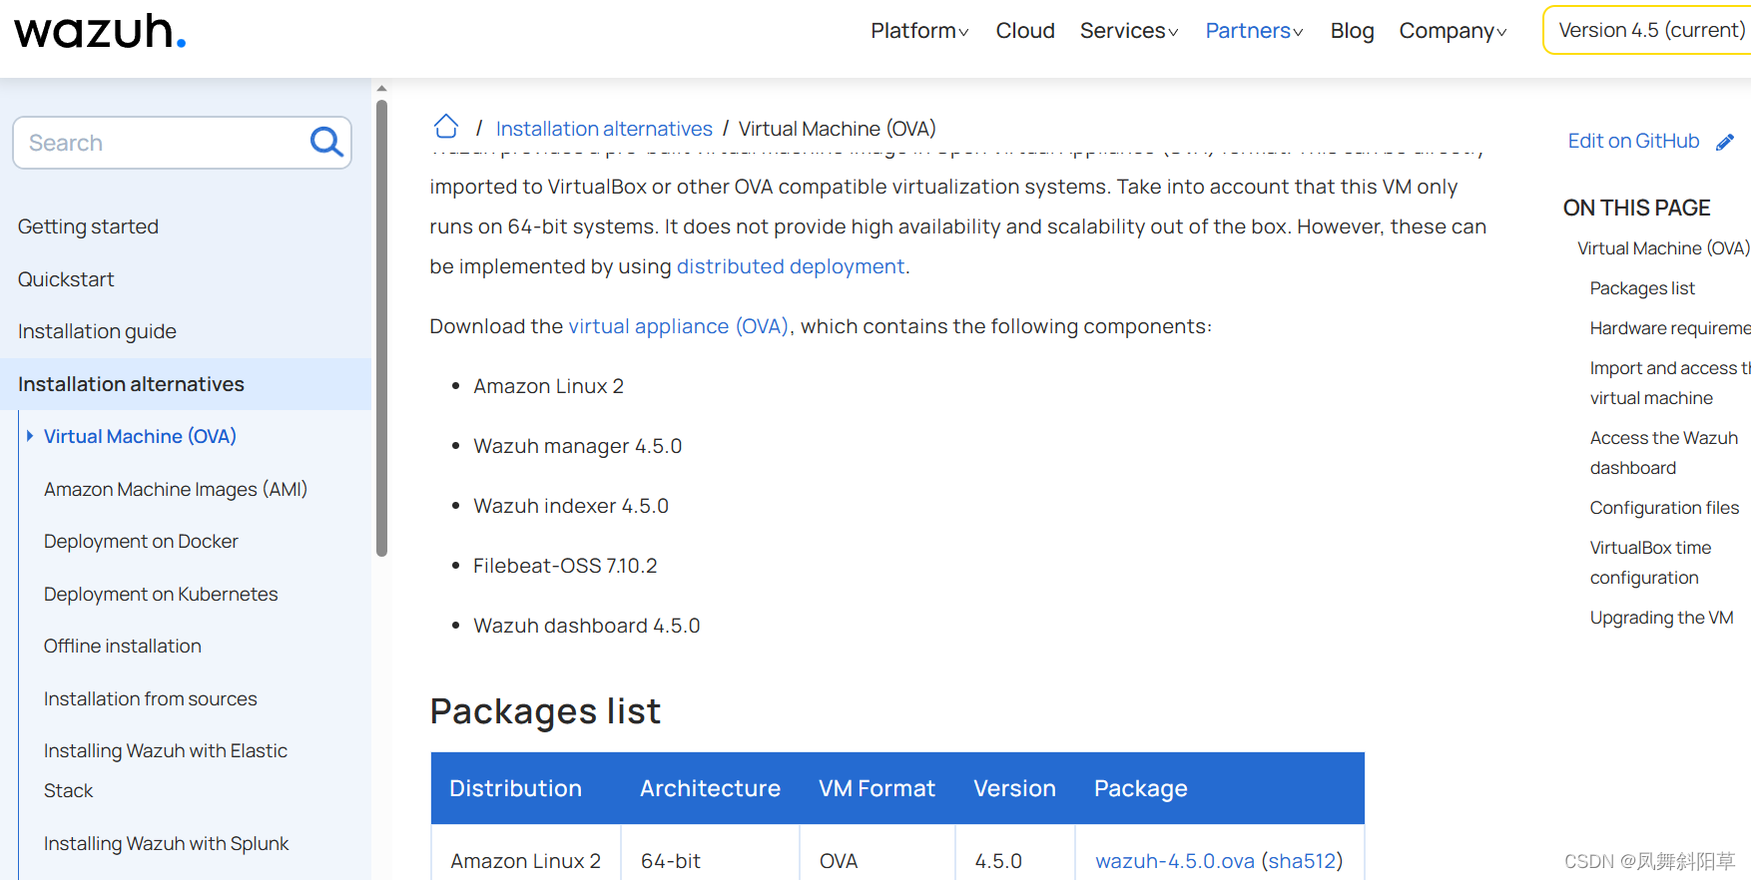
Task: Click the OVA table cell
Action: click(x=839, y=861)
